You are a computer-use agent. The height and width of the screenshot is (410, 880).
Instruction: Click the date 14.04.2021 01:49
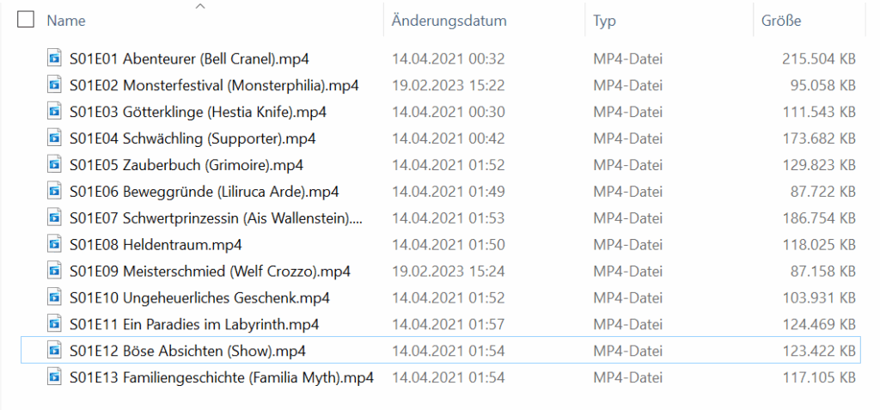[449, 192]
